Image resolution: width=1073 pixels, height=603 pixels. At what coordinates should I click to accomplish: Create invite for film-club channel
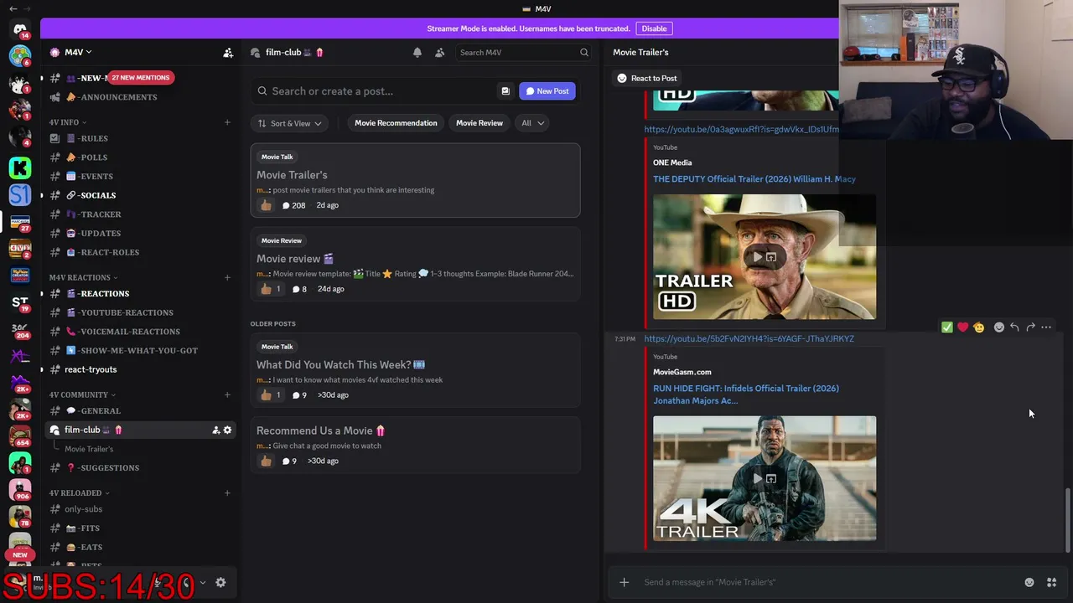click(215, 430)
